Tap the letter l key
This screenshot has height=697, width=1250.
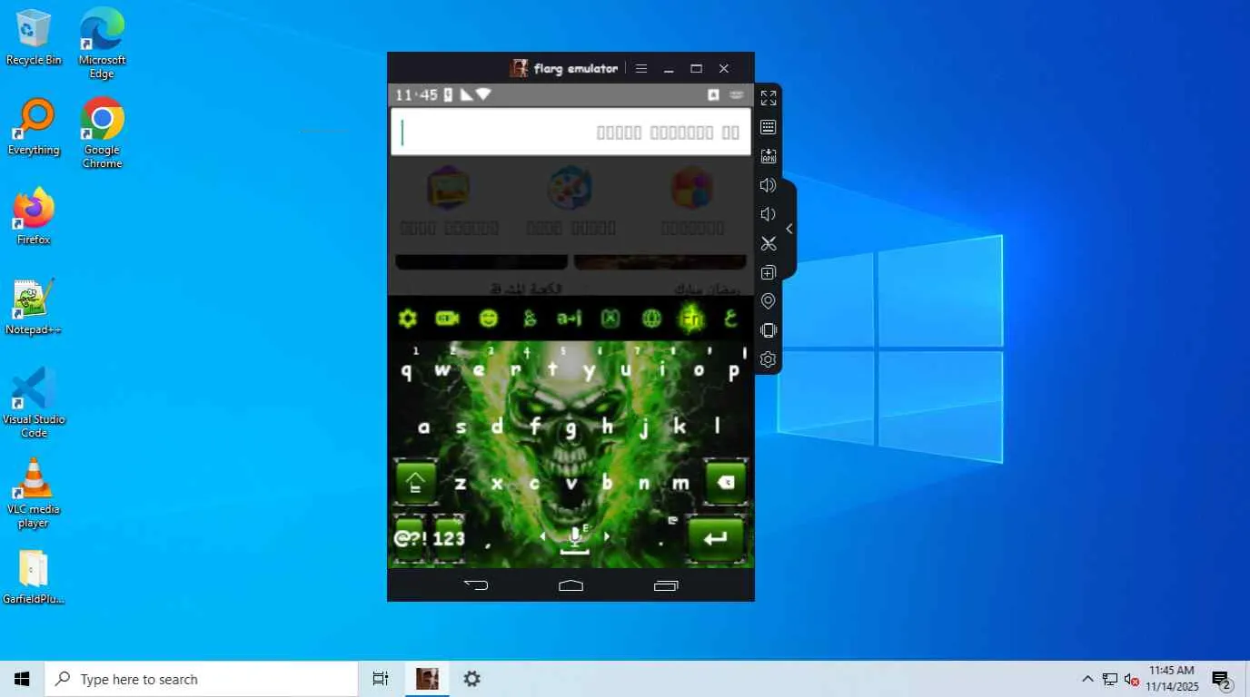click(718, 427)
